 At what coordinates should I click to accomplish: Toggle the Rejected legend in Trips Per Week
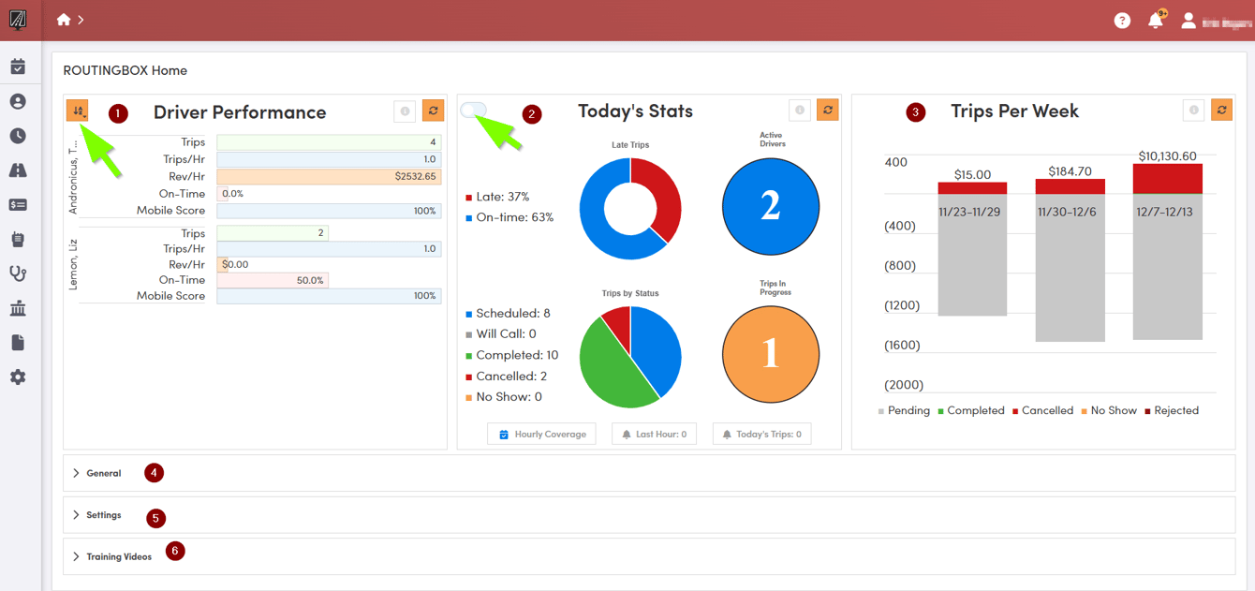1171,410
